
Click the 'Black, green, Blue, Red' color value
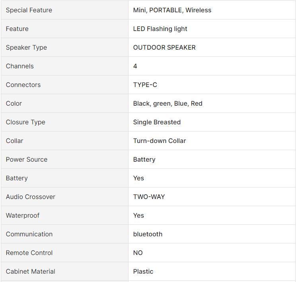pyautogui.click(x=167, y=103)
